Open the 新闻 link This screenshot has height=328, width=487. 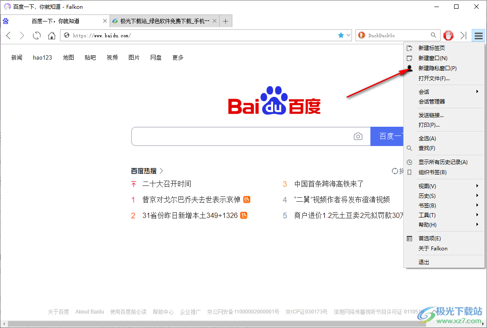17,57
